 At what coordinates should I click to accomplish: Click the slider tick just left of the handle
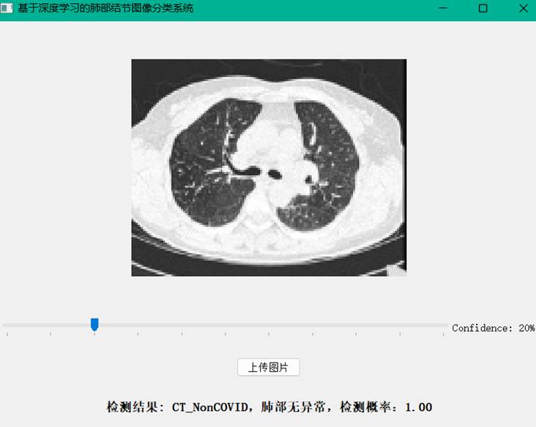(51, 334)
